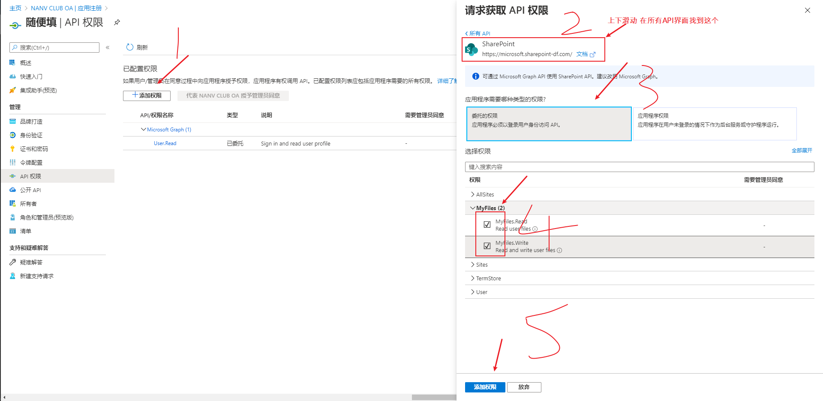
Task: Click the 集成助手 rocket icon
Action: (x=12, y=90)
